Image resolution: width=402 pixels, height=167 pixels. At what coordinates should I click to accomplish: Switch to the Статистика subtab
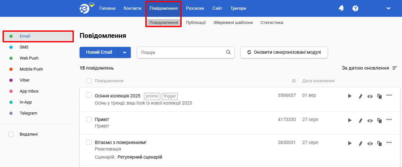[x=272, y=23]
